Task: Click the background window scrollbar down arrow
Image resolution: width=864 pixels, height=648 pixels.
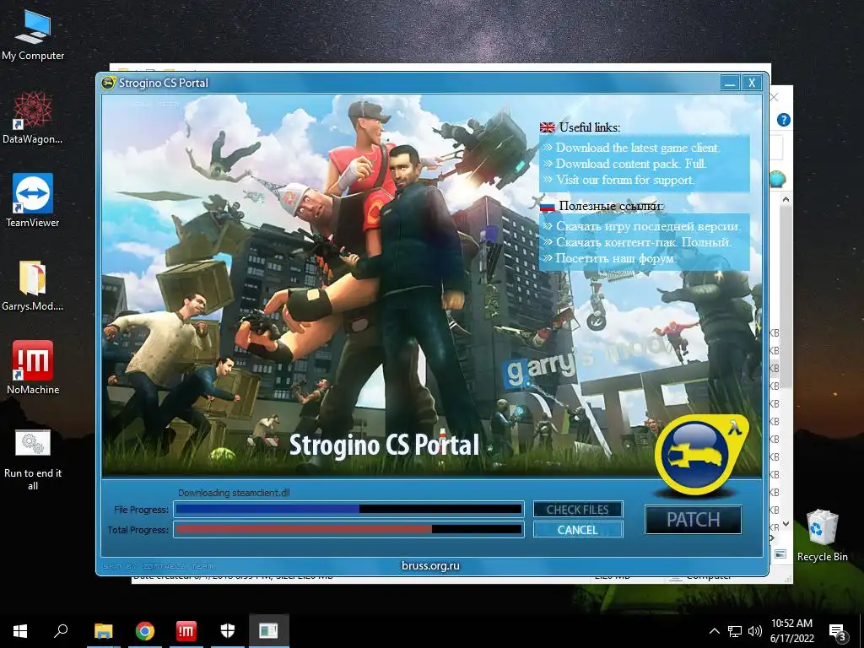Action: tap(786, 524)
